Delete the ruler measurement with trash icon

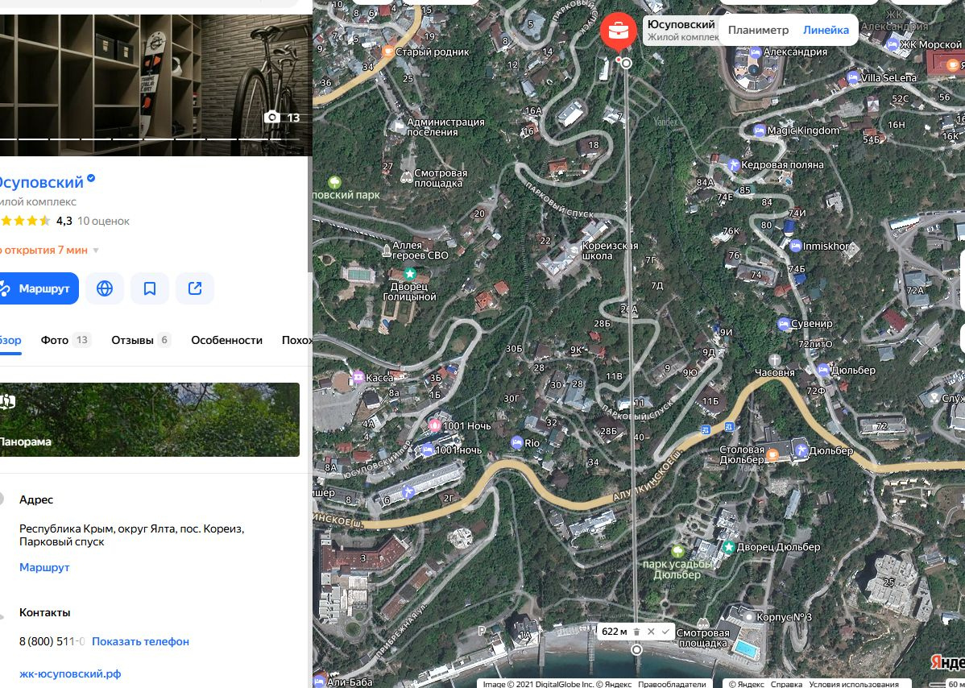tap(636, 632)
